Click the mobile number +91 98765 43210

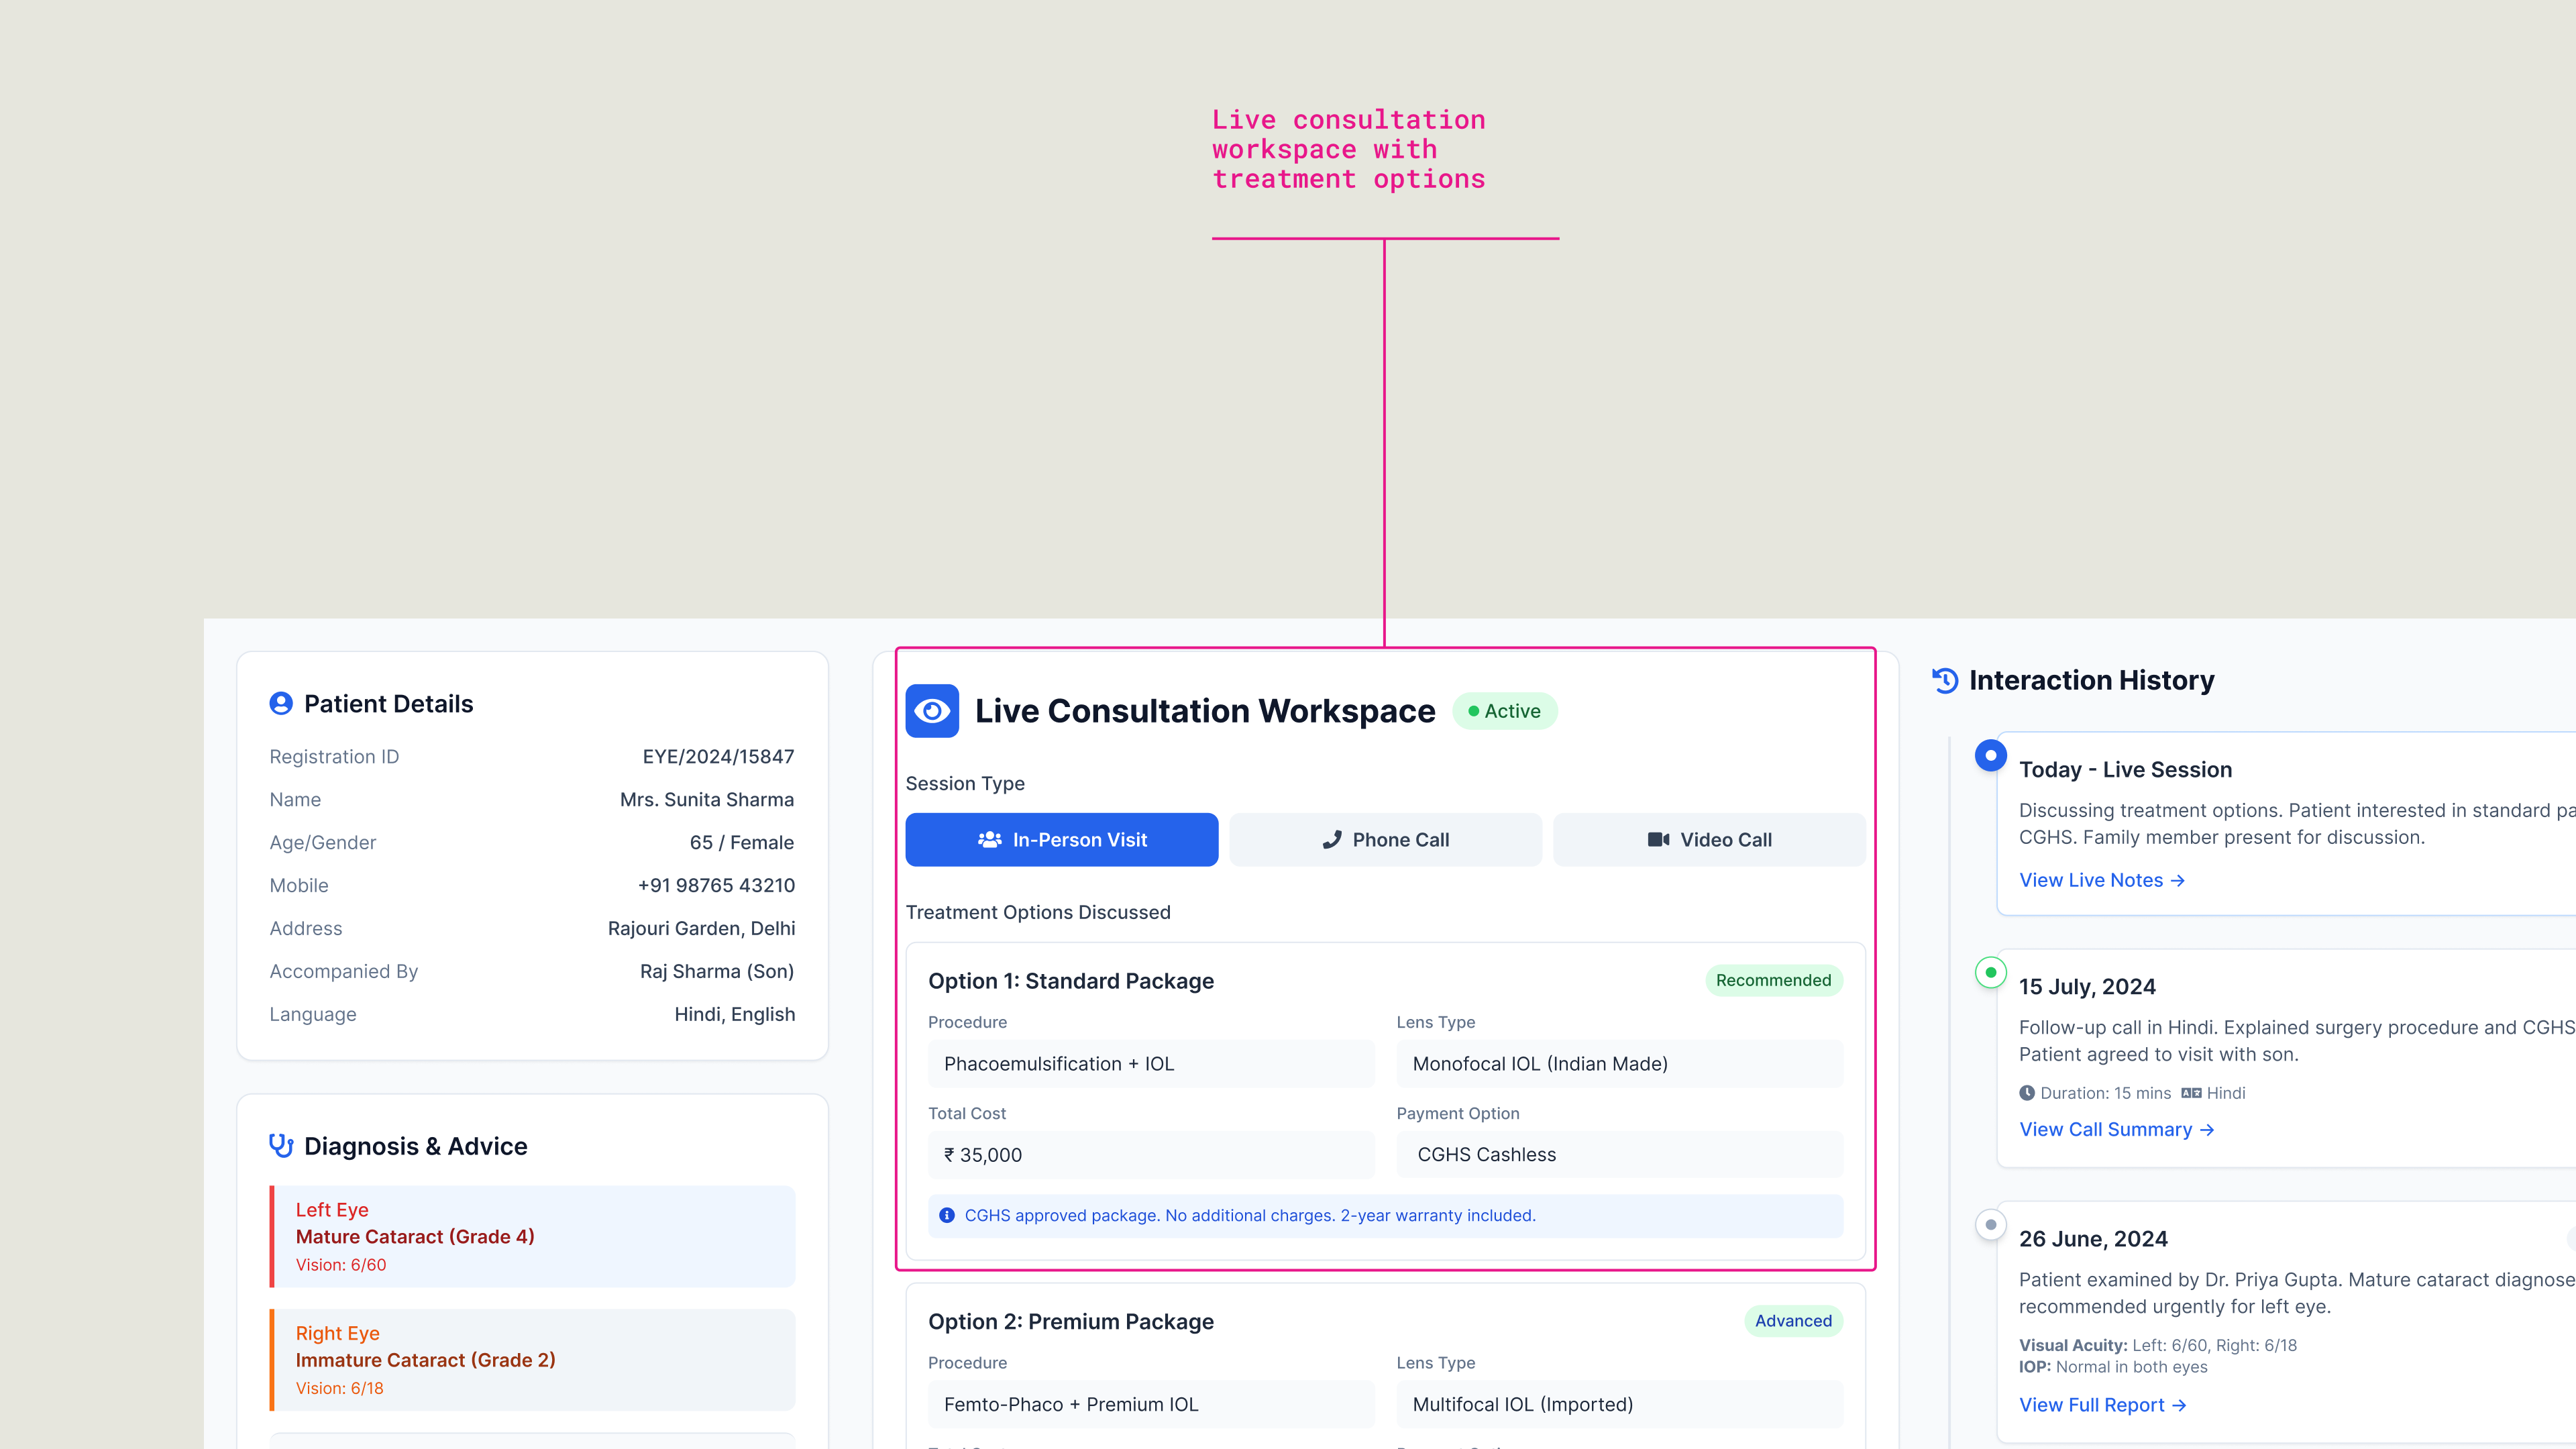coord(716,886)
